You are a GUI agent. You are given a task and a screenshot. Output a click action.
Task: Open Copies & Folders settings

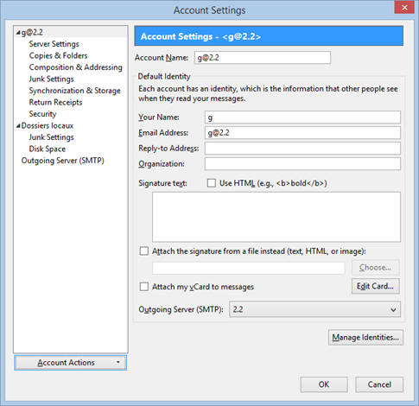click(58, 55)
